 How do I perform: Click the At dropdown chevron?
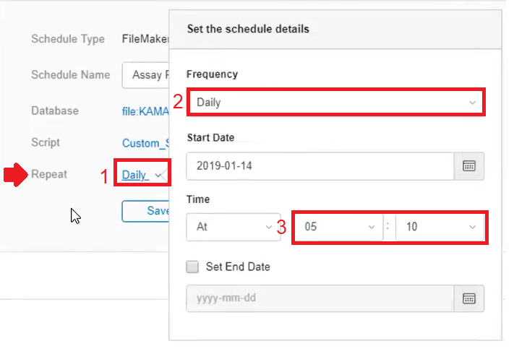click(x=269, y=228)
